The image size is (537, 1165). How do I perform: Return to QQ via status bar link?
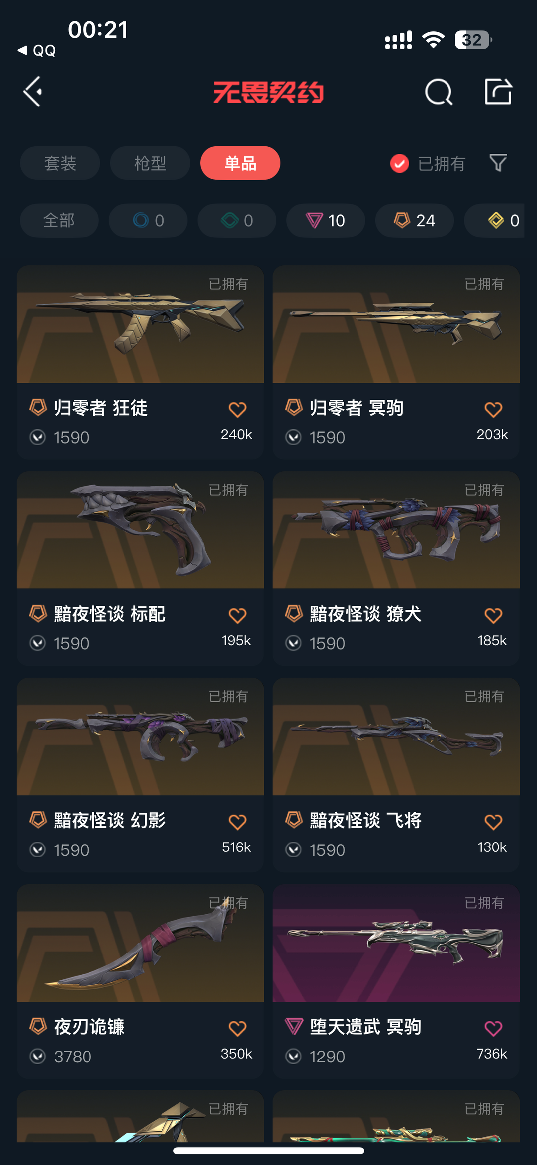click(37, 50)
